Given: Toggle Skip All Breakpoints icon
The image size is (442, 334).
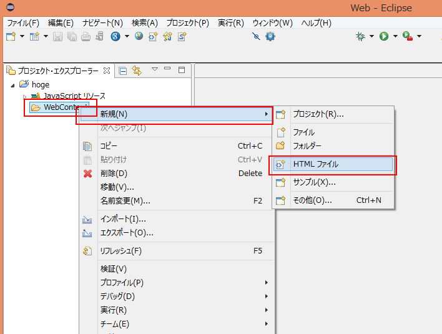Looking at the screenshot, I should tap(256, 36).
